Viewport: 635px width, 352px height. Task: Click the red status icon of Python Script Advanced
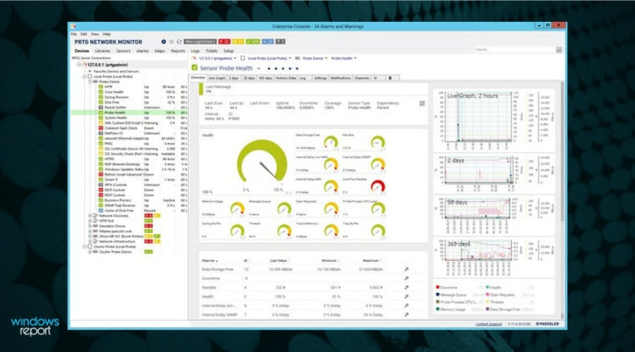(101, 175)
